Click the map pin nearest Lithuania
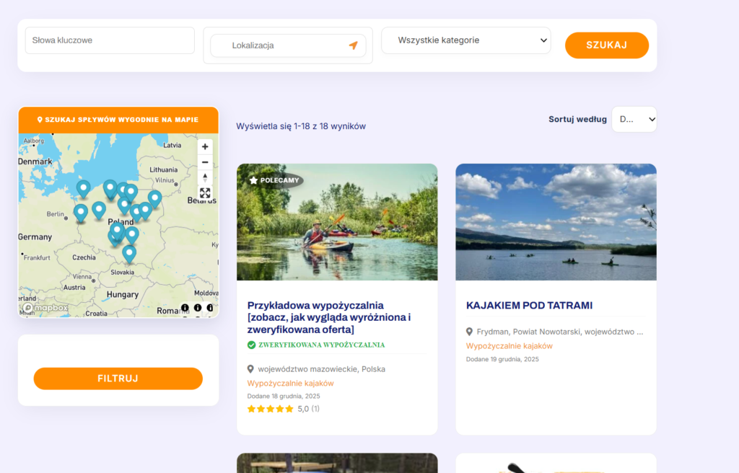 pyautogui.click(x=154, y=198)
